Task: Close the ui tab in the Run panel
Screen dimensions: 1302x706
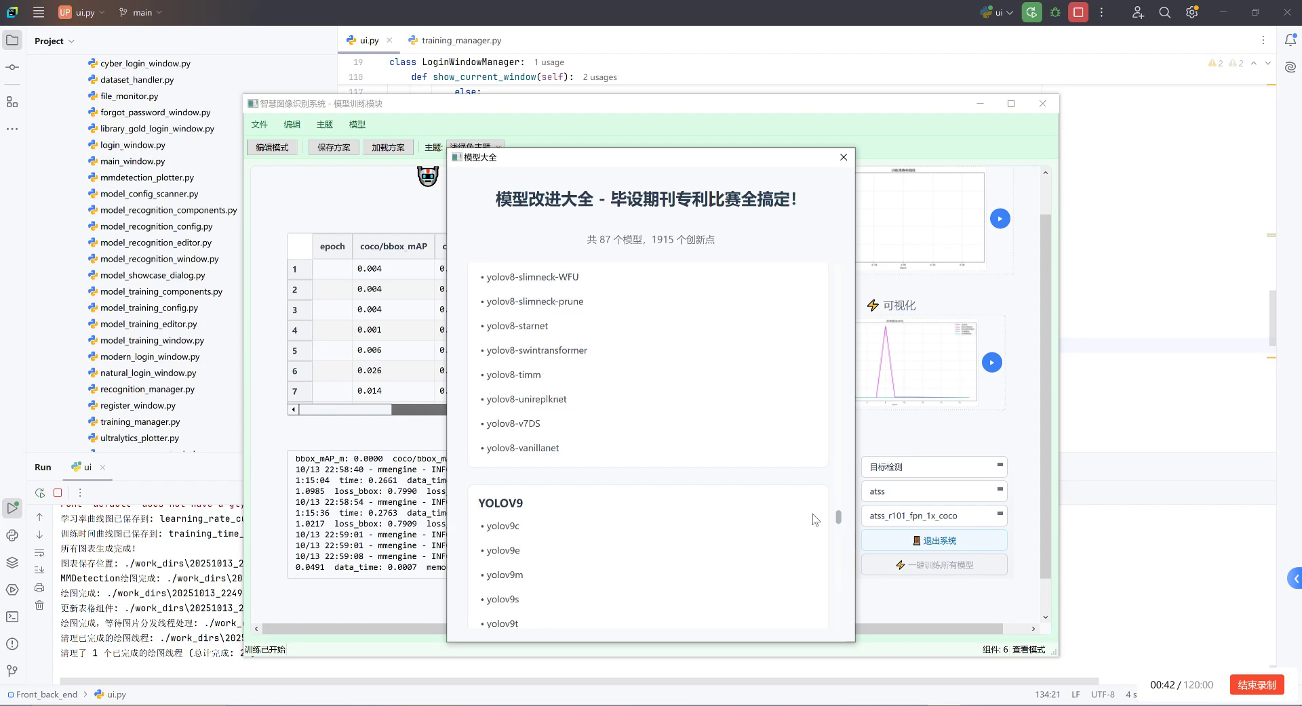Action: [x=102, y=467]
